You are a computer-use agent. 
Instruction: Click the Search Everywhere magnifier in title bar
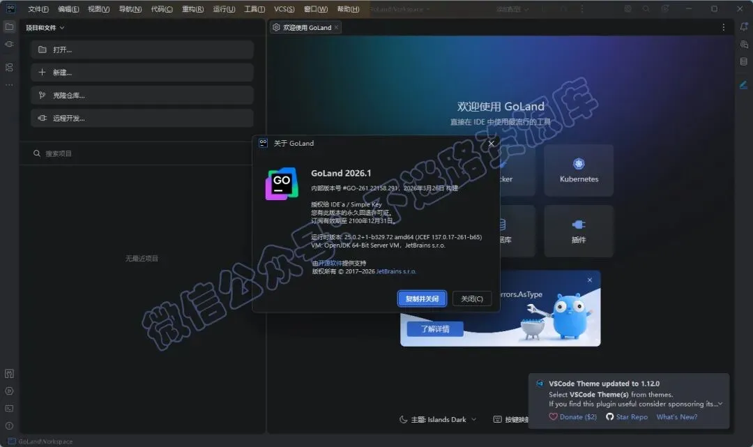coord(646,8)
